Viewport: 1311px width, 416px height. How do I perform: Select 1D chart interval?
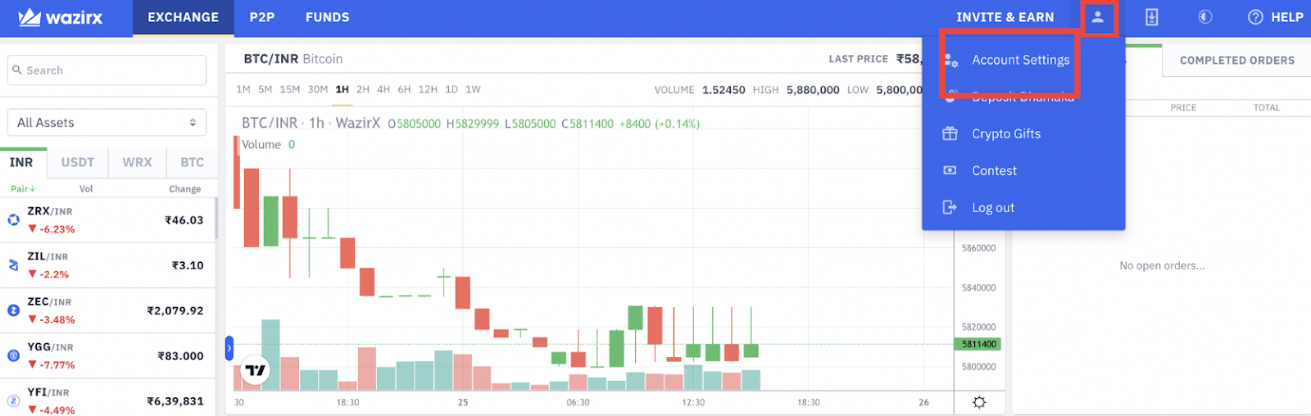pyautogui.click(x=451, y=89)
